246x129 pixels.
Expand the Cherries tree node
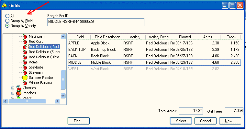(x=13, y=88)
